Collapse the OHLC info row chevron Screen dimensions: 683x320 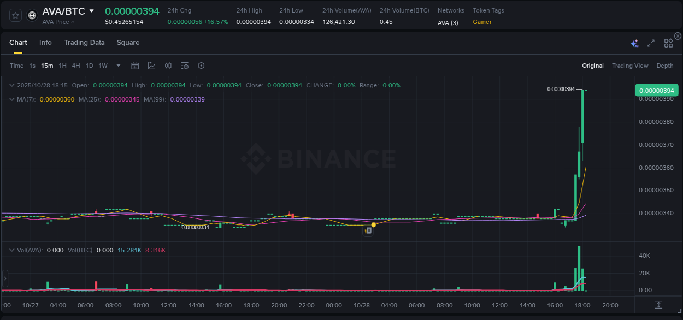pos(11,85)
